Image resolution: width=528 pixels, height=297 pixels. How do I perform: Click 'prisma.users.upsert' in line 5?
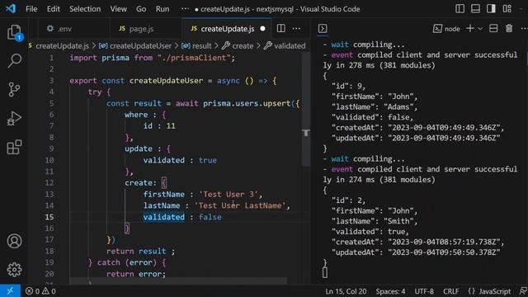point(247,103)
